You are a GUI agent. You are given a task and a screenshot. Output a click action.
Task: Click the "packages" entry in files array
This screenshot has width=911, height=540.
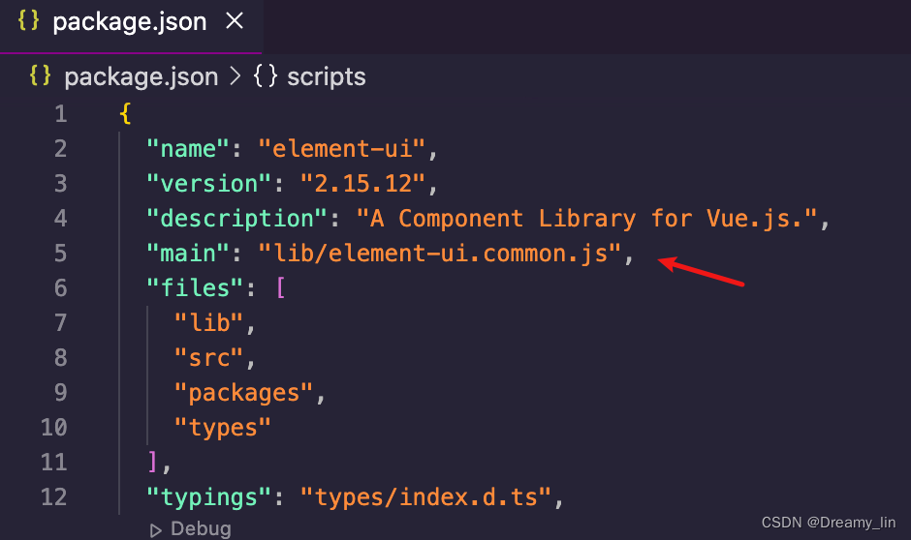(x=244, y=393)
